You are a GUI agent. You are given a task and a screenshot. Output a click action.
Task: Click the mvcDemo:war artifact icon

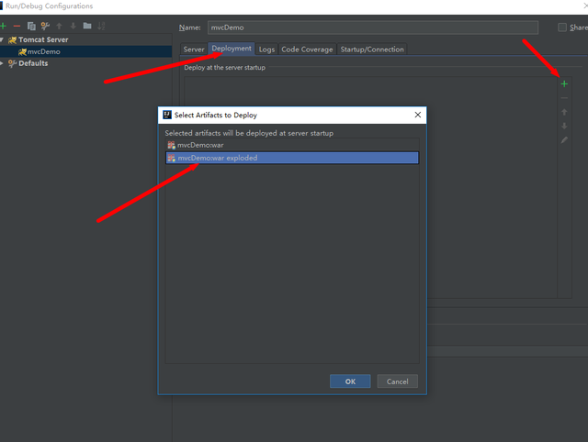click(x=171, y=145)
